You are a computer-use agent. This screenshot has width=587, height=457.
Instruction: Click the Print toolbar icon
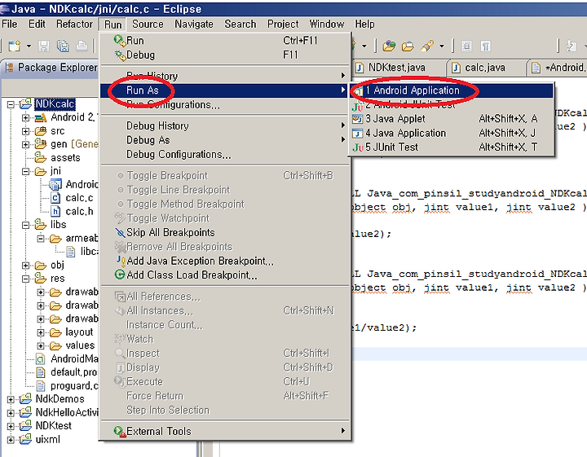82,46
